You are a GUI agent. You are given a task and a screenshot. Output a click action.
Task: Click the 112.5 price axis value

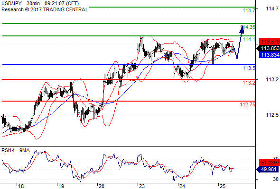272,115
